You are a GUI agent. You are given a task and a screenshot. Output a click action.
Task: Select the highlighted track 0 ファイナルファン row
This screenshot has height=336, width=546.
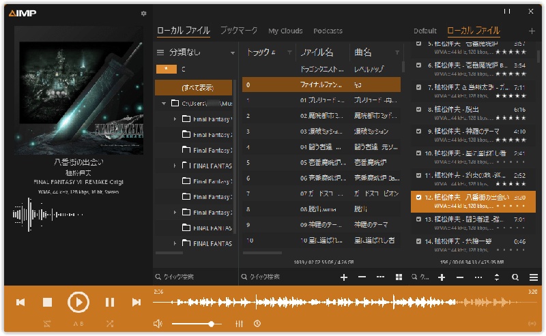point(321,85)
